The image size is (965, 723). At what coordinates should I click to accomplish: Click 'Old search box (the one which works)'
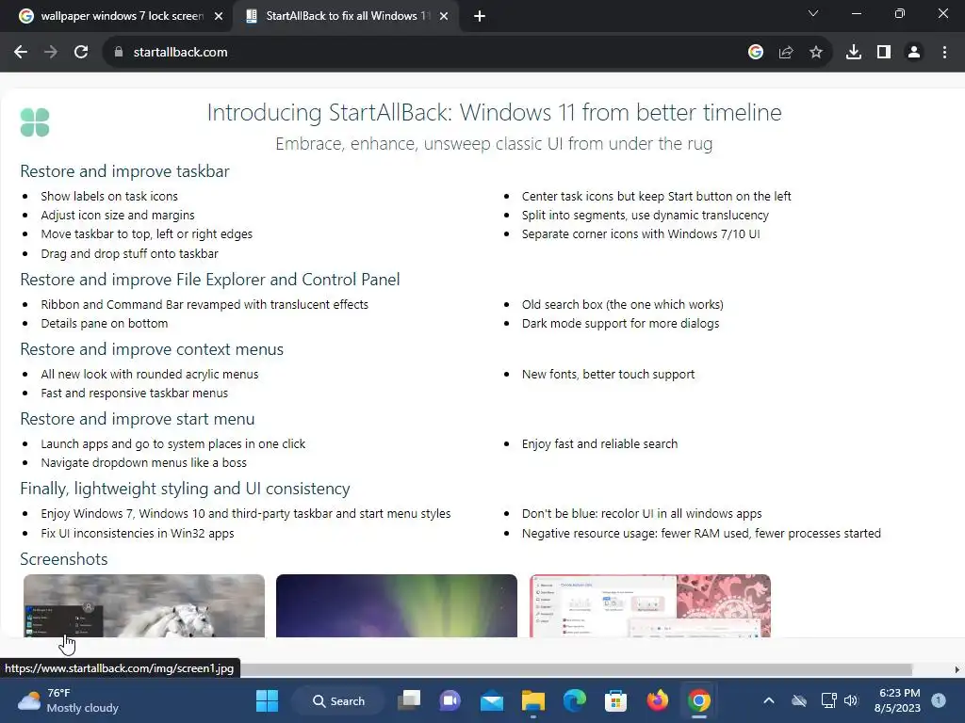(623, 304)
